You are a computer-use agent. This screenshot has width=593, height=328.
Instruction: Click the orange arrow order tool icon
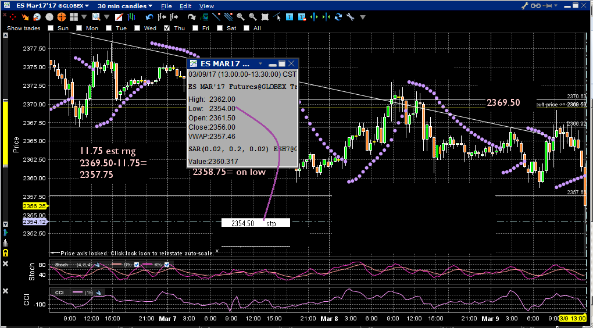tap(25, 17)
